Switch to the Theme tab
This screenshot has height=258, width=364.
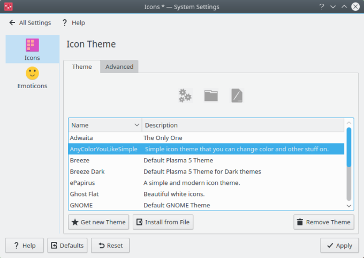[82, 67]
